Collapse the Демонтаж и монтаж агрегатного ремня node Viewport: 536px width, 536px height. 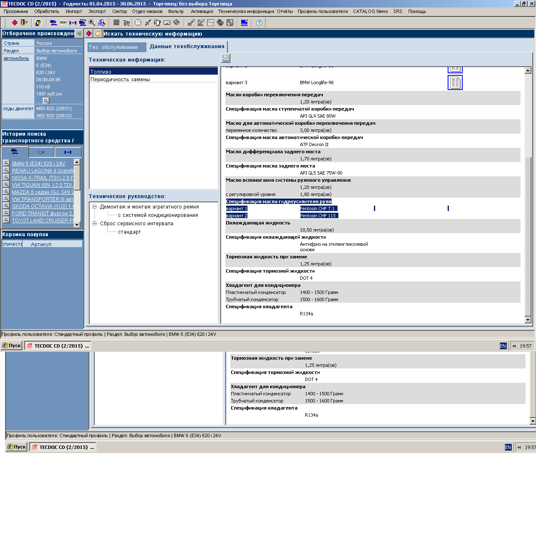tap(95, 207)
